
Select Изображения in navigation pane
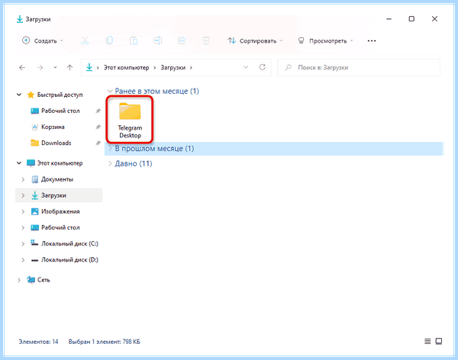[60, 211]
